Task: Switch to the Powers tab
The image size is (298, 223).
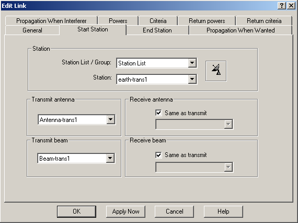Action: (118, 20)
